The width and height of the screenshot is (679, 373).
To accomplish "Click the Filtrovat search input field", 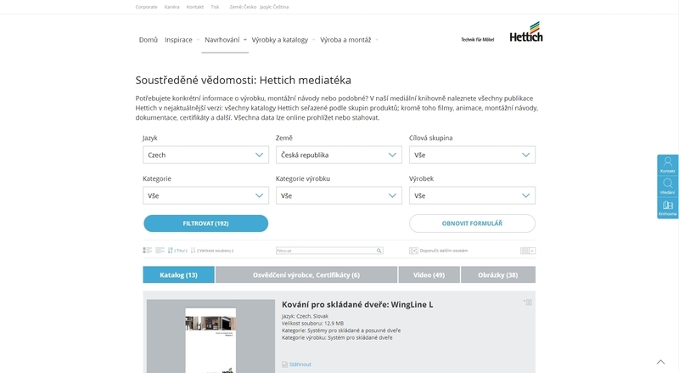I will click(x=326, y=251).
